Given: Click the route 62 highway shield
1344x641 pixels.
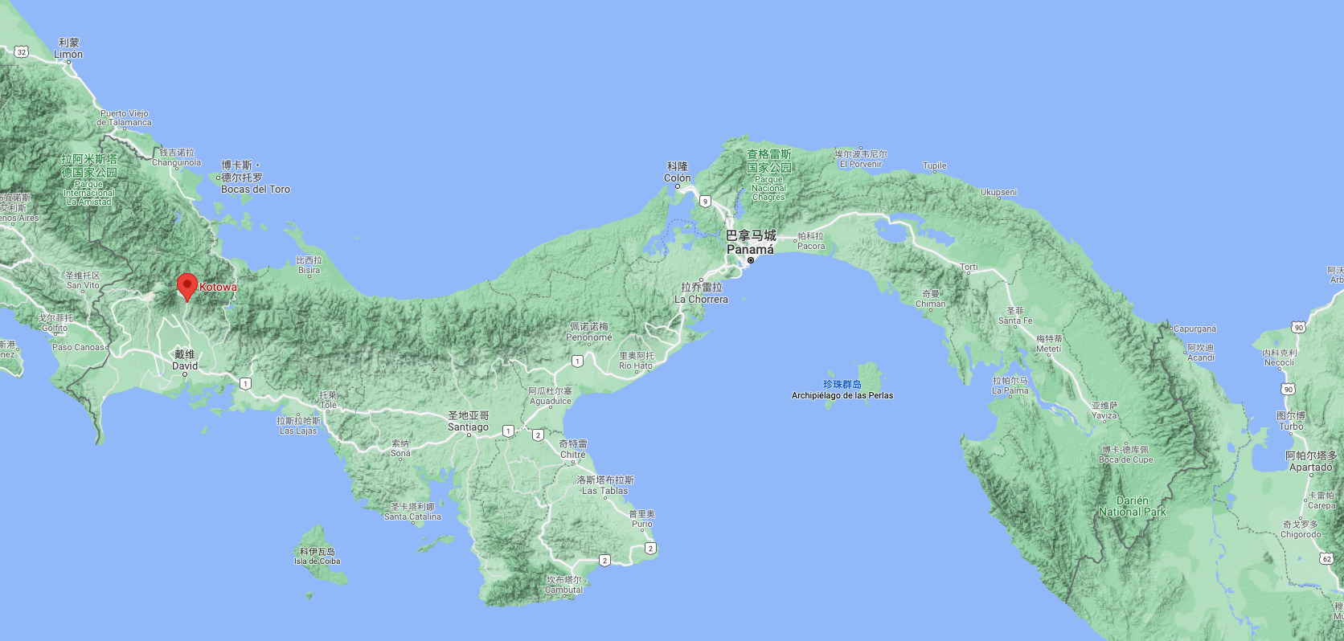Looking at the screenshot, I should click(1327, 558).
